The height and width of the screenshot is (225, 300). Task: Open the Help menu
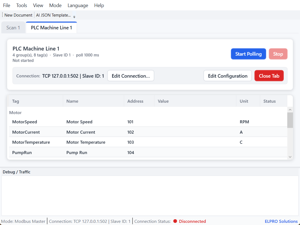click(99, 5)
